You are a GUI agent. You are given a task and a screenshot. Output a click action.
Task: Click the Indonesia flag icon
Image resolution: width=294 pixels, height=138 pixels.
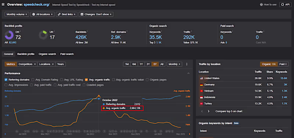tap(201, 97)
